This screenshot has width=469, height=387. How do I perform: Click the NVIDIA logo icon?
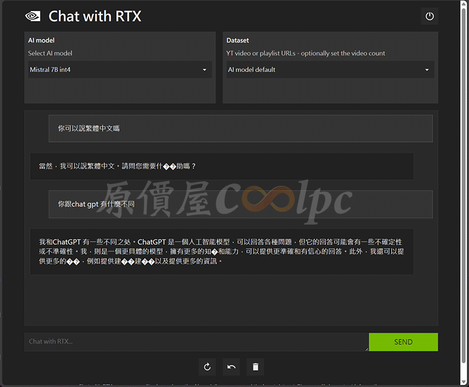[x=33, y=16]
